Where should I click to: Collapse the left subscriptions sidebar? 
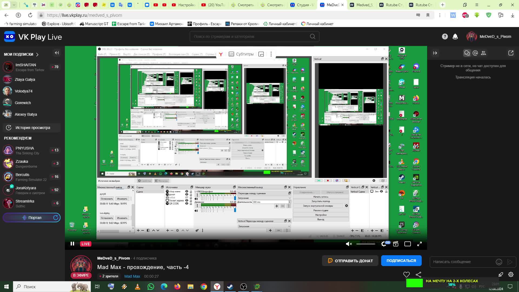tap(57, 53)
